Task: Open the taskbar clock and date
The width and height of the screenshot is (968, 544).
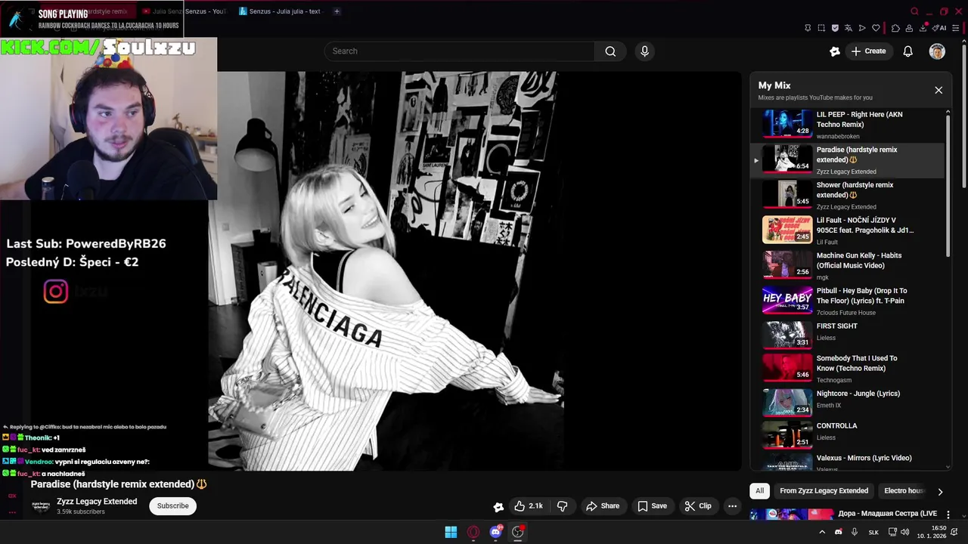Action: [933, 532]
